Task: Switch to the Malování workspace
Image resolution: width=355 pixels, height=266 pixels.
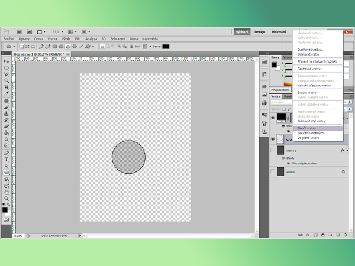Action: pos(278,31)
